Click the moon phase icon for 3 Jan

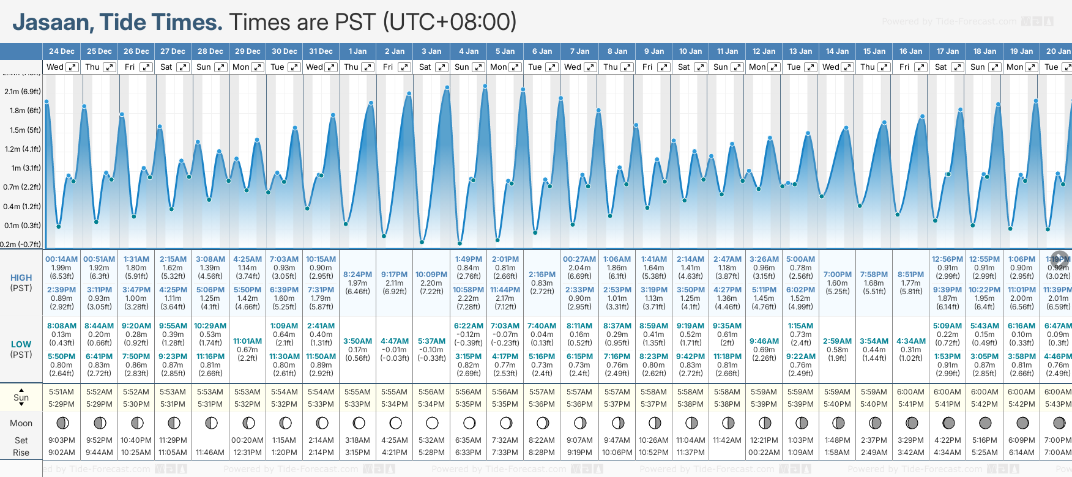[432, 423]
